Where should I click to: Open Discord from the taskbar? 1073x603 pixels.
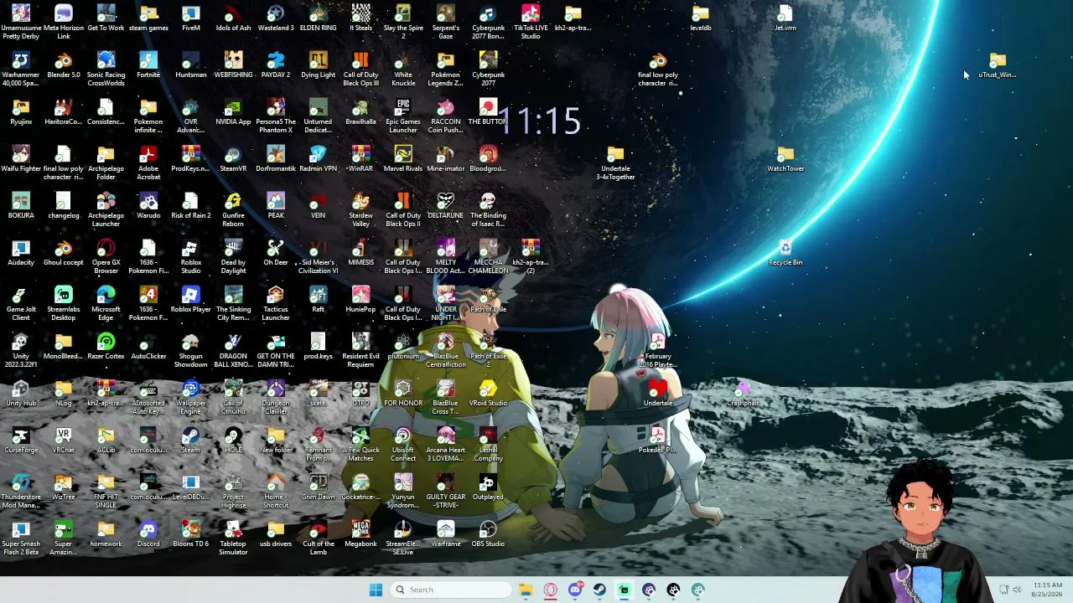[x=575, y=590]
